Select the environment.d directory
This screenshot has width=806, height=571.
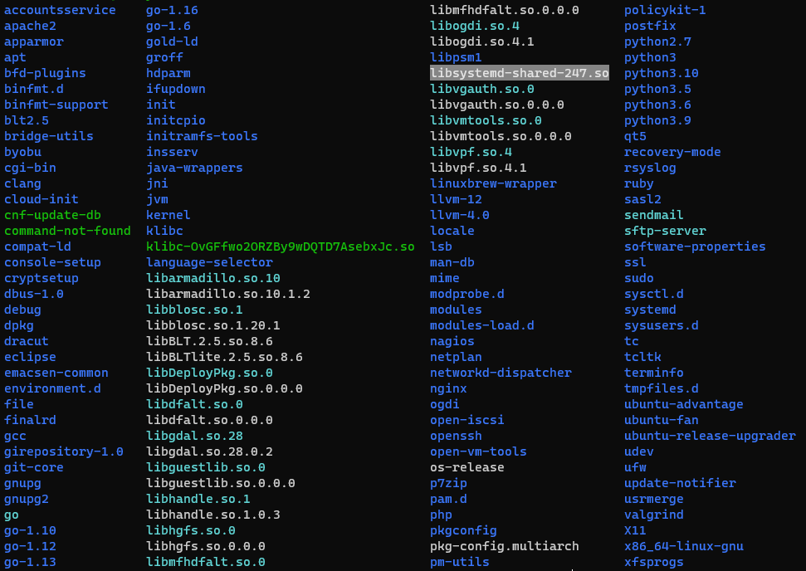click(x=52, y=388)
